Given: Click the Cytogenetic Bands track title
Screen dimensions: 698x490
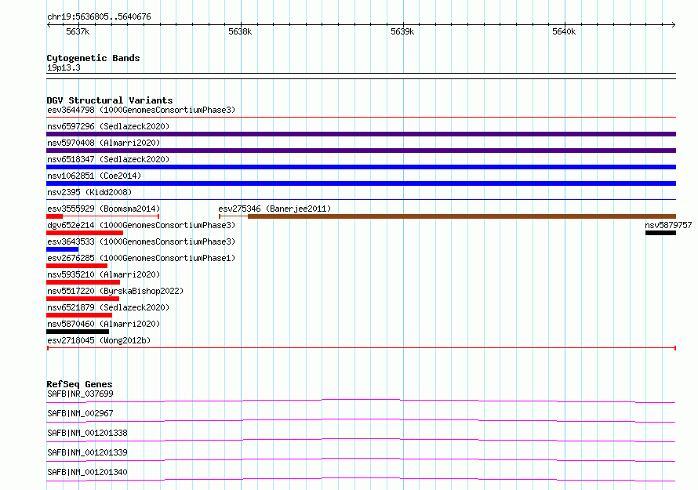Looking at the screenshot, I should click(x=93, y=58).
